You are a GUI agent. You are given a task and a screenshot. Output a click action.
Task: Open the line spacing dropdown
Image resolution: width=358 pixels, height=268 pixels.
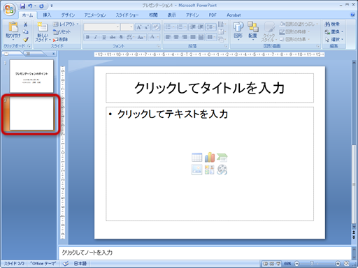coord(210,27)
